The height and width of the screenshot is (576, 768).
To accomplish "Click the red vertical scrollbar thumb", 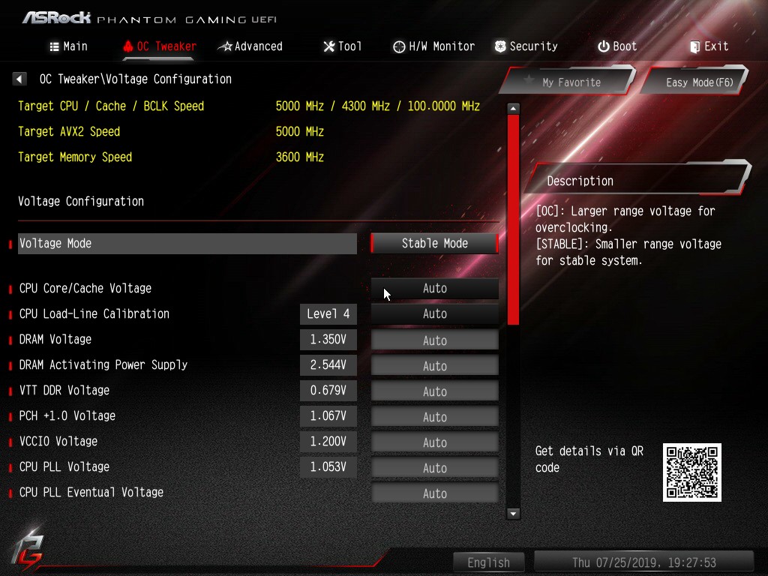I will (x=513, y=220).
